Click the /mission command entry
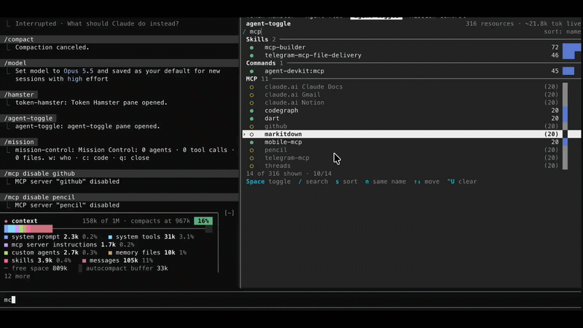The height and width of the screenshot is (328, 583). pos(19,142)
